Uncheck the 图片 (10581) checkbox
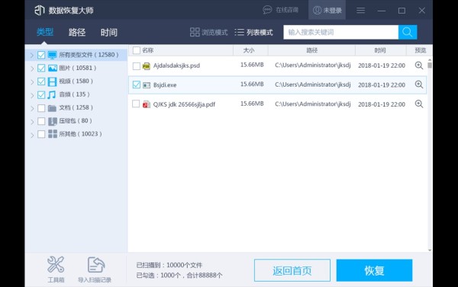Image resolution: width=458 pixels, height=287 pixels. click(x=41, y=69)
